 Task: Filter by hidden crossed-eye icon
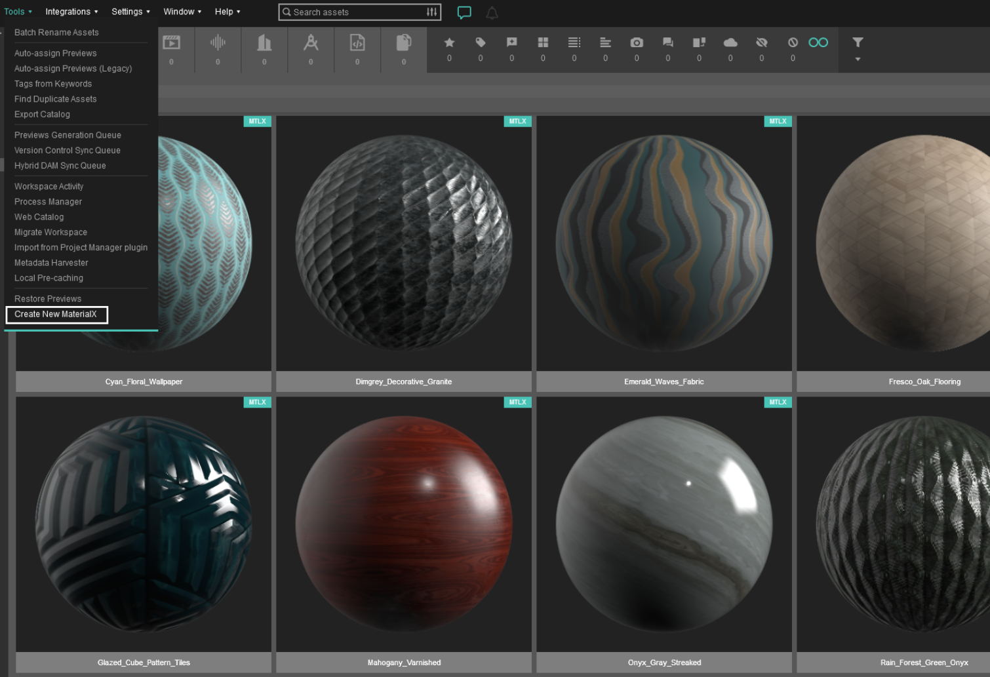coord(761,43)
